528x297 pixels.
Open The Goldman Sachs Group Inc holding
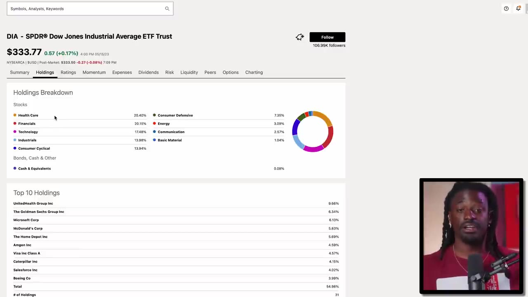point(39,212)
